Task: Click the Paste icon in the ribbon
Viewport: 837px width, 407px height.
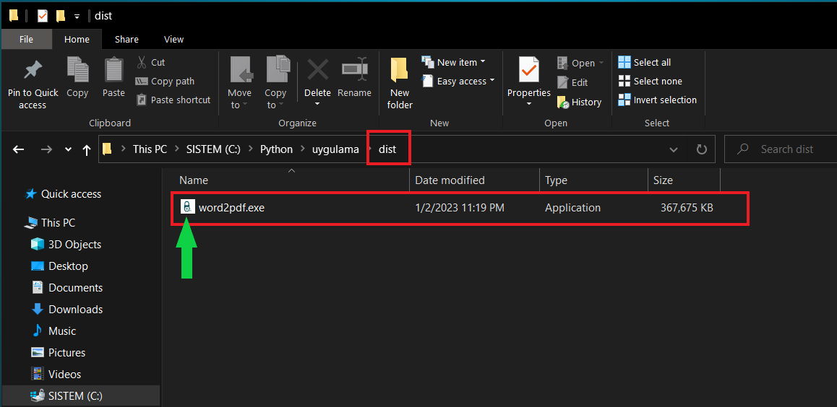Action: 113,71
